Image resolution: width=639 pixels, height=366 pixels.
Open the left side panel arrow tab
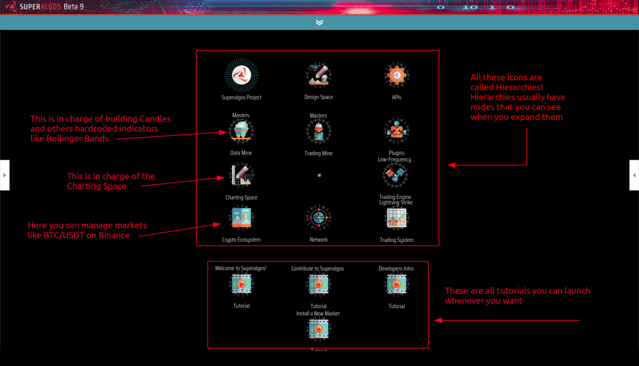coord(4,175)
